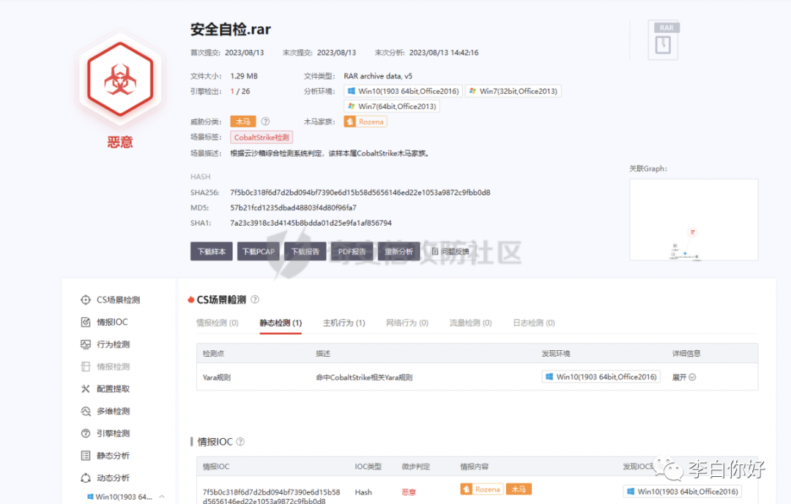Click the orange 木马 threat tag

tap(243, 122)
